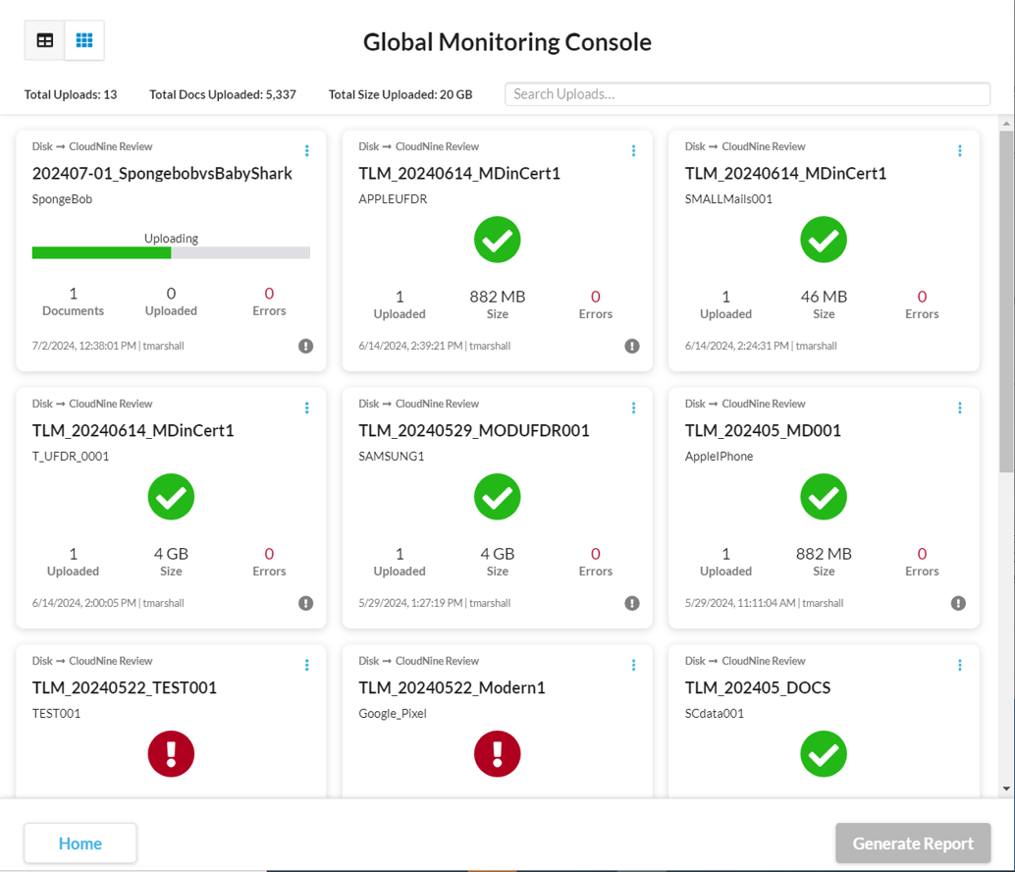Open the kebab menu on TLM_20240522_Modern1 card

pos(633,665)
